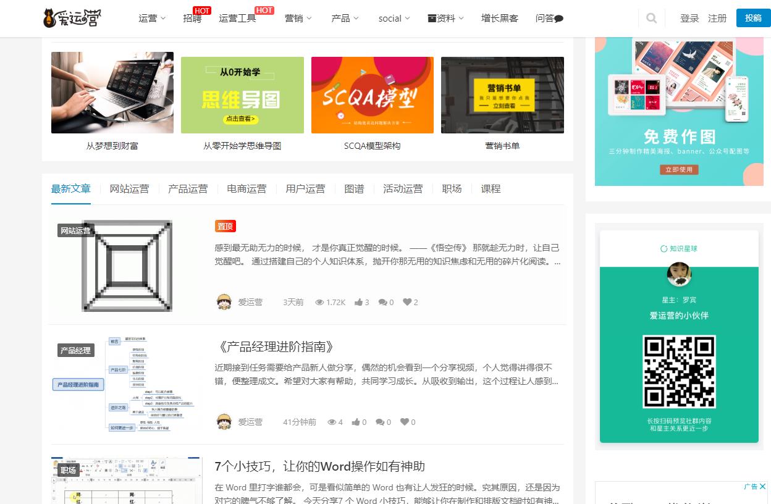
Task: Open the SCQA模型架构 thumbnail
Action: pos(372,94)
